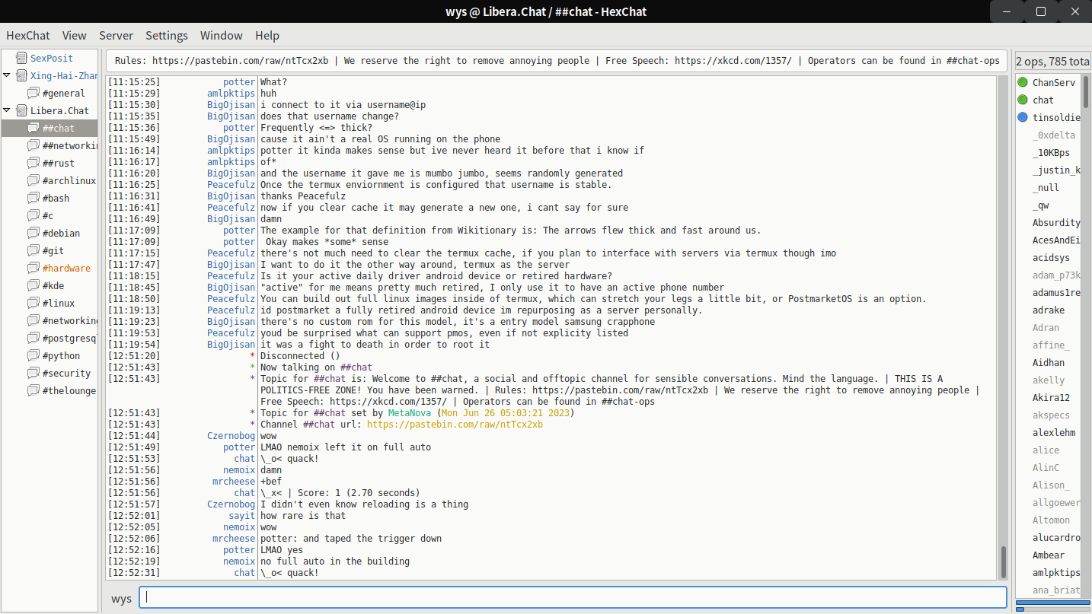Open the Settings menu
Image resolution: width=1092 pixels, height=614 pixels.
click(167, 35)
